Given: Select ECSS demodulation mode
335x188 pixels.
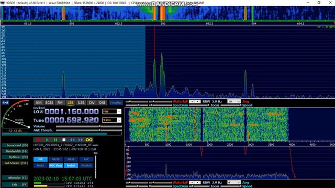Looking at the screenshot, I should (49, 103).
